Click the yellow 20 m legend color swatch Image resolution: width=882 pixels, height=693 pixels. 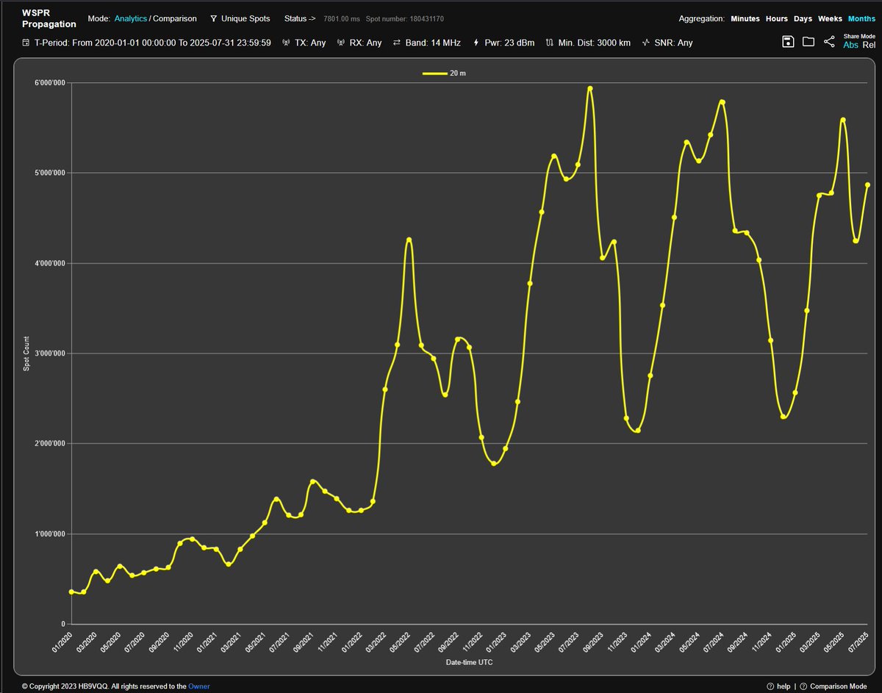coord(434,73)
